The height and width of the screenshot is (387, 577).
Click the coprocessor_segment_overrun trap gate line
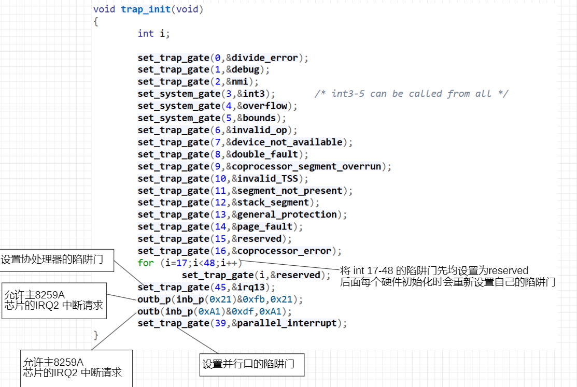click(264, 167)
